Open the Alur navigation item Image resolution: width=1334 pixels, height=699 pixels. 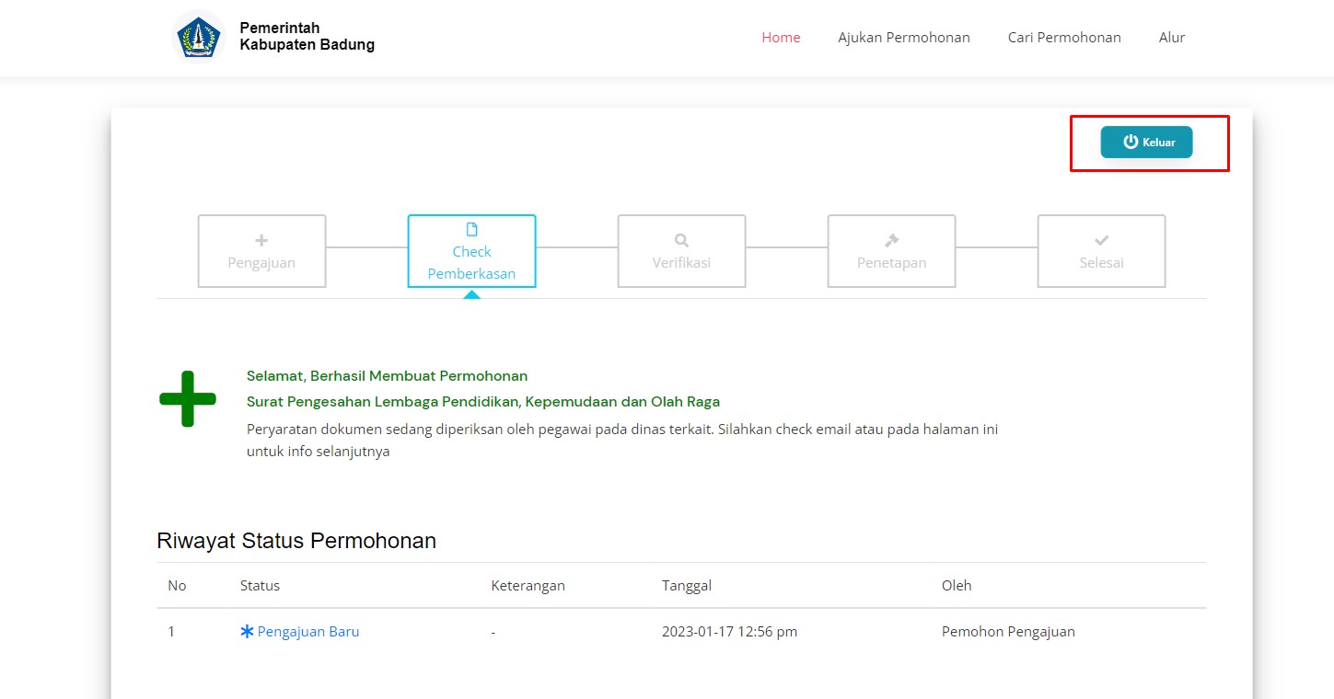click(x=1171, y=38)
